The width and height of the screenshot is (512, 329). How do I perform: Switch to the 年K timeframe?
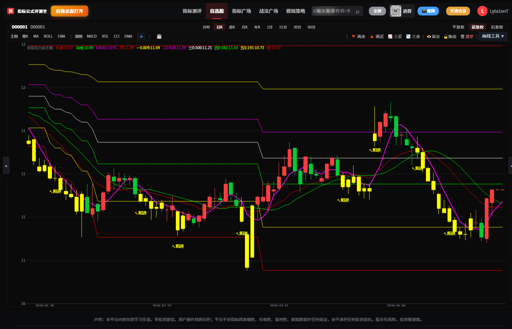pyautogui.click(x=257, y=27)
